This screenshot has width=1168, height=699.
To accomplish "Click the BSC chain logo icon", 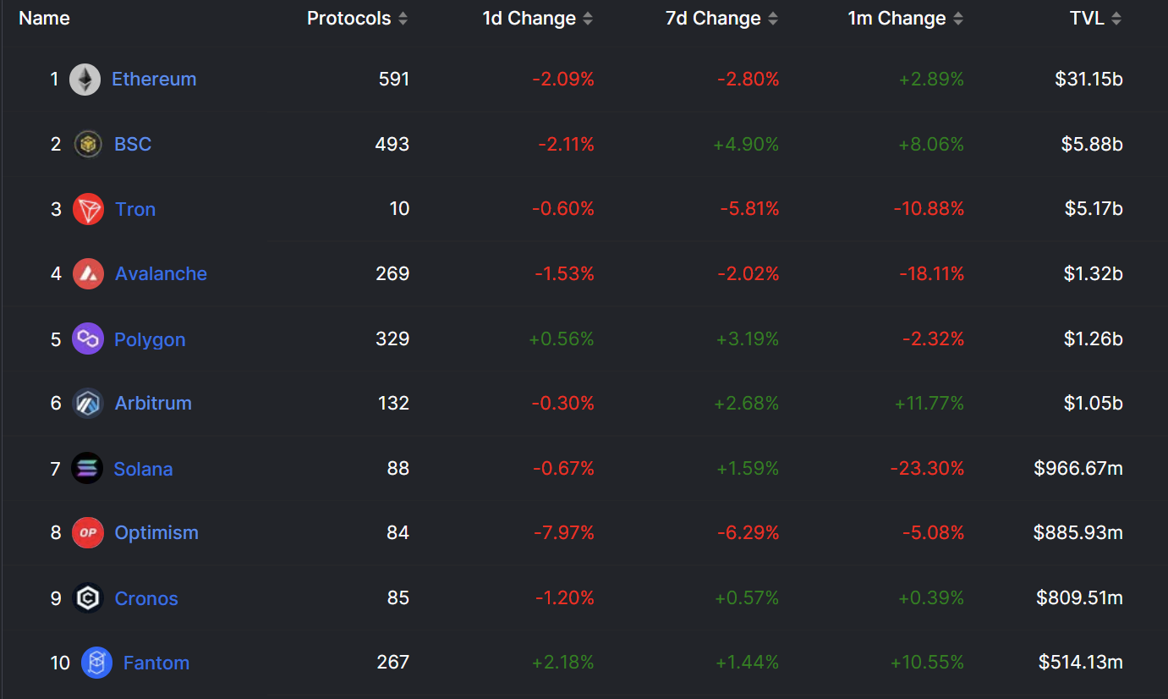I will pos(88,145).
